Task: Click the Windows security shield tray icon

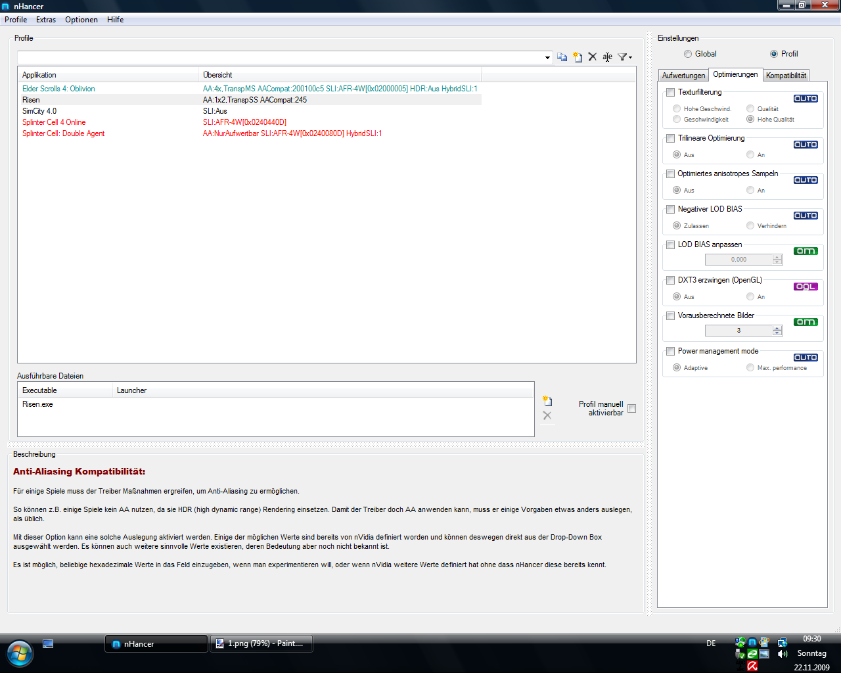Action: pos(740,642)
